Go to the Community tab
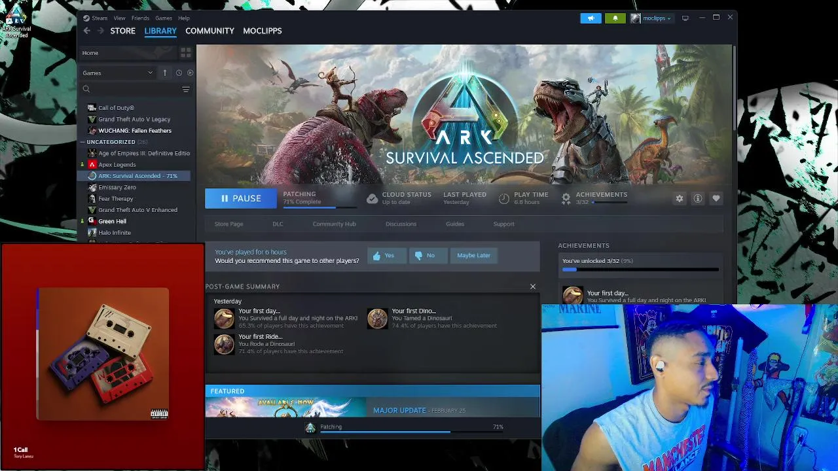This screenshot has width=838, height=471. (209, 31)
